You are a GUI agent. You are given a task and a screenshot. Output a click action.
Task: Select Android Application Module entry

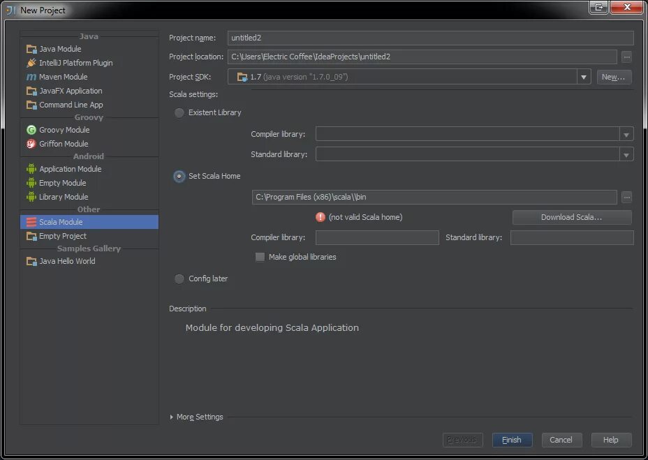pyautogui.click(x=89, y=169)
